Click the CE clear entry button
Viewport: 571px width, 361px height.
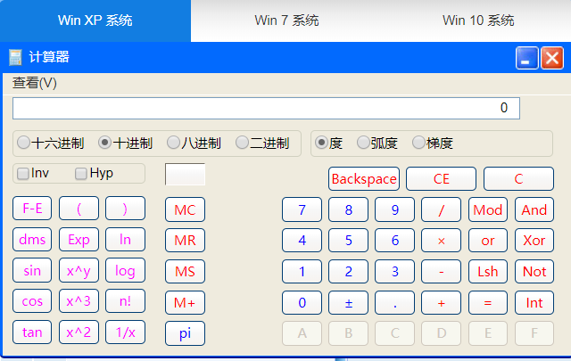441,178
